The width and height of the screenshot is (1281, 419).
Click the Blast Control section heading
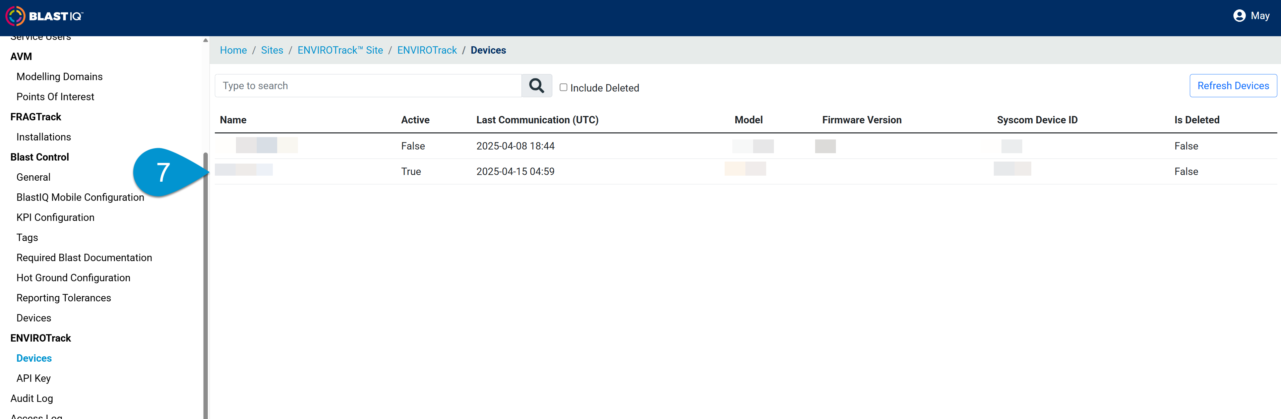40,157
